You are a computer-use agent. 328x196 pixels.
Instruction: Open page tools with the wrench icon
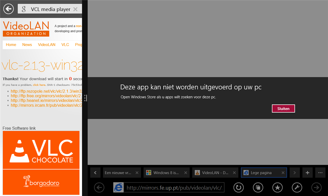[x=297, y=188]
